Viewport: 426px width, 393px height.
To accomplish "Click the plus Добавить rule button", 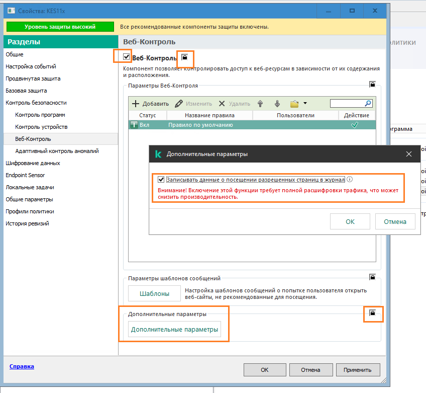I will pyautogui.click(x=150, y=104).
